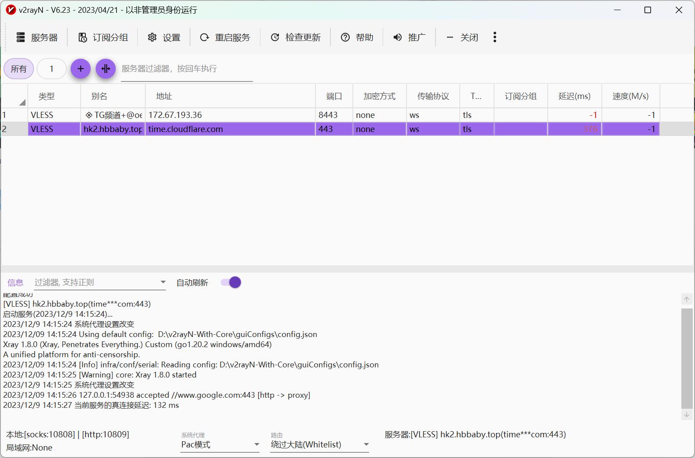Sort table by 别名 column header
The height and width of the screenshot is (458, 695).
(x=113, y=96)
